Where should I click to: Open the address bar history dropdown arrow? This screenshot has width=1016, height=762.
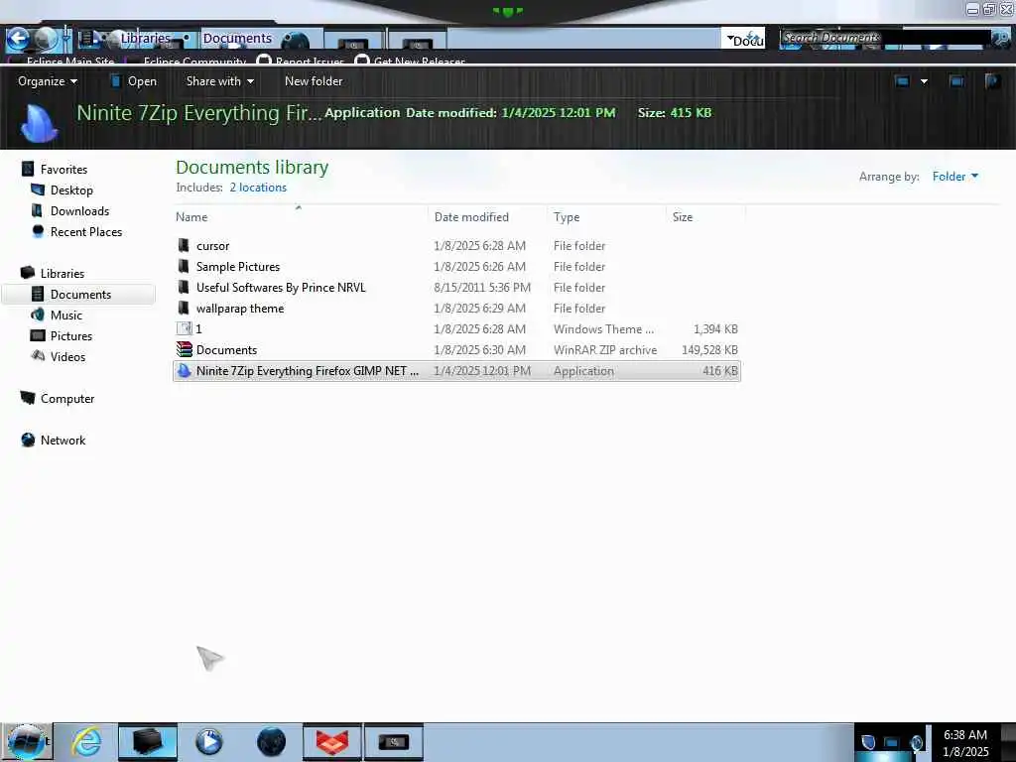tap(730, 39)
